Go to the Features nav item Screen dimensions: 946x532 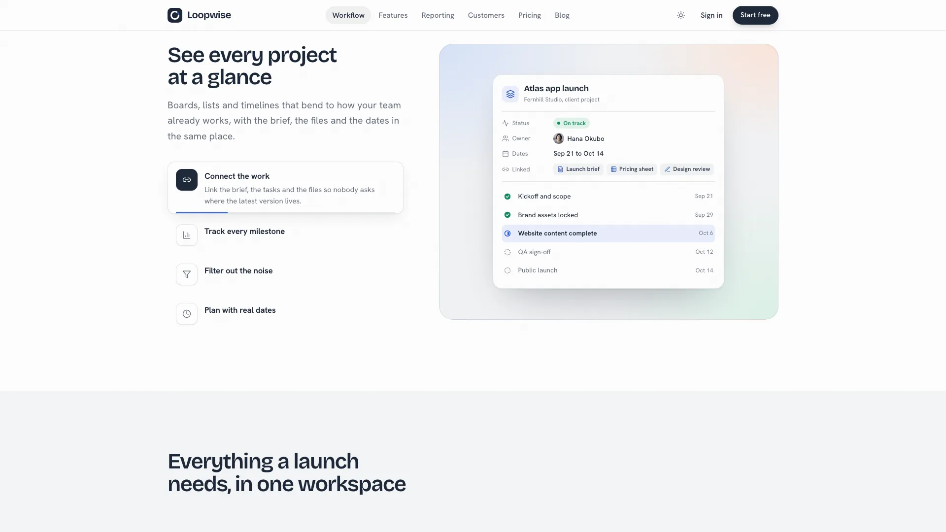coord(393,15)
